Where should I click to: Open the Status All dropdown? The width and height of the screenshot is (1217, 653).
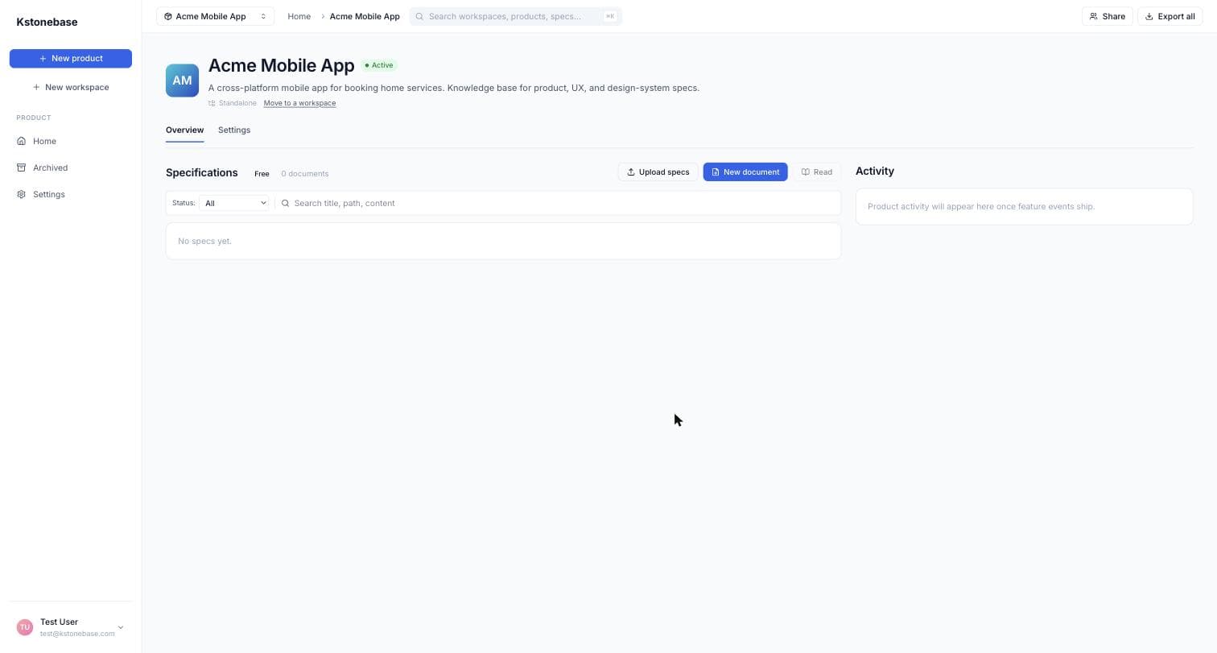pyautogui.click(x=234, y=203)
